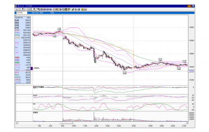Click the yellow key icon

pos(82,9)
